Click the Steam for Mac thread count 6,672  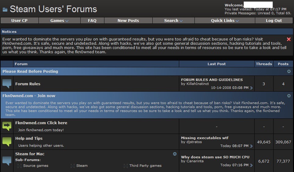pyautogui.click(x=264, y=161)
